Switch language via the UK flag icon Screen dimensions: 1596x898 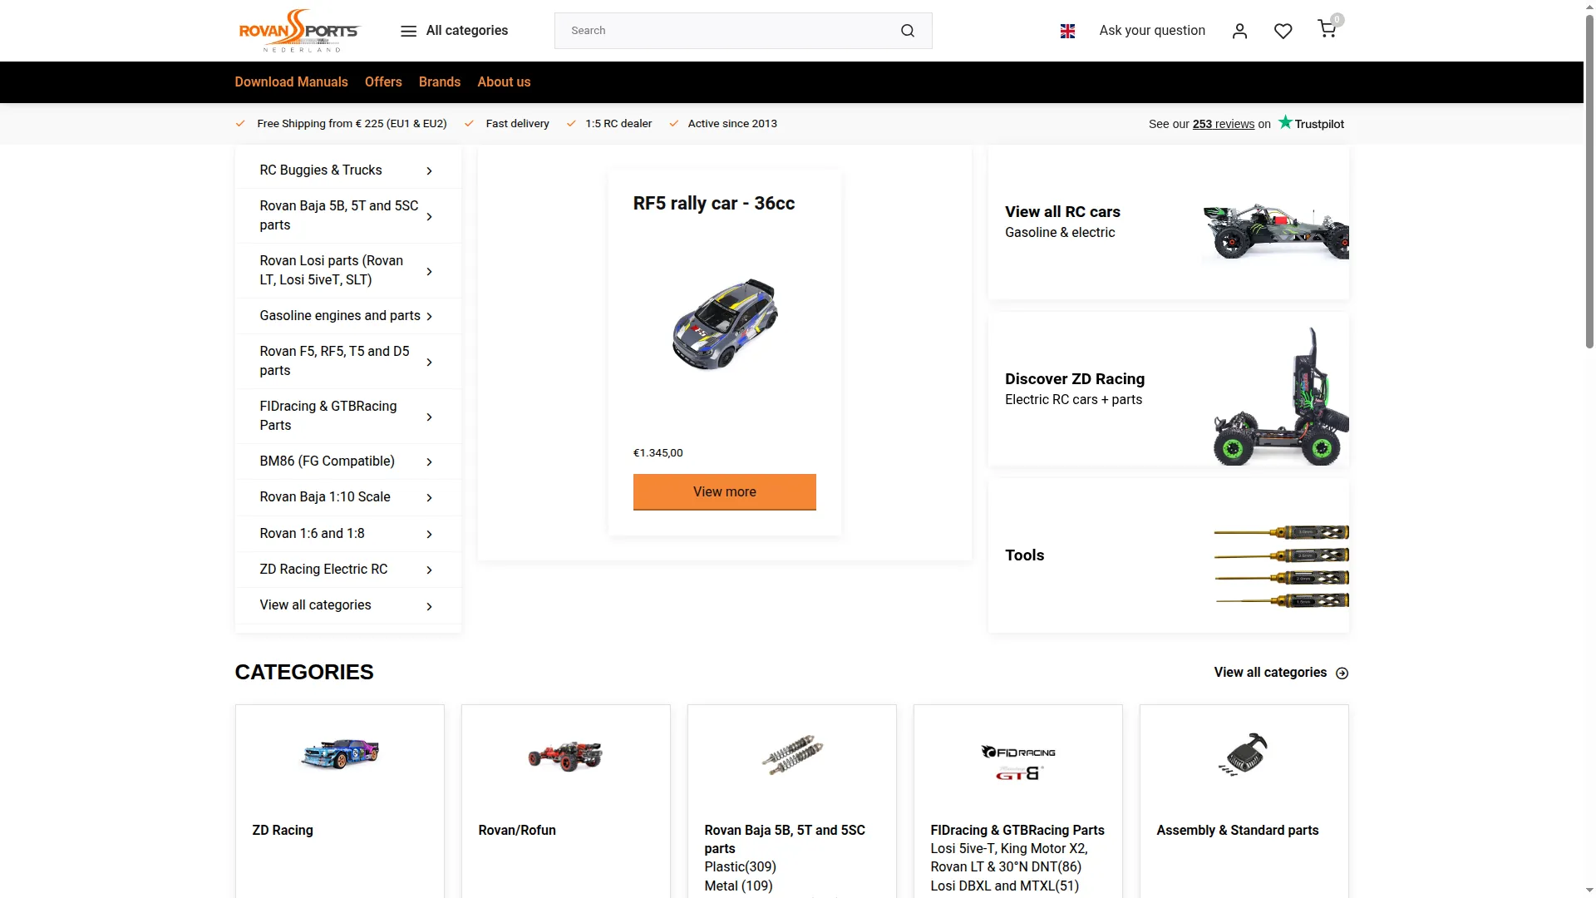click(x=1068, y=31)
